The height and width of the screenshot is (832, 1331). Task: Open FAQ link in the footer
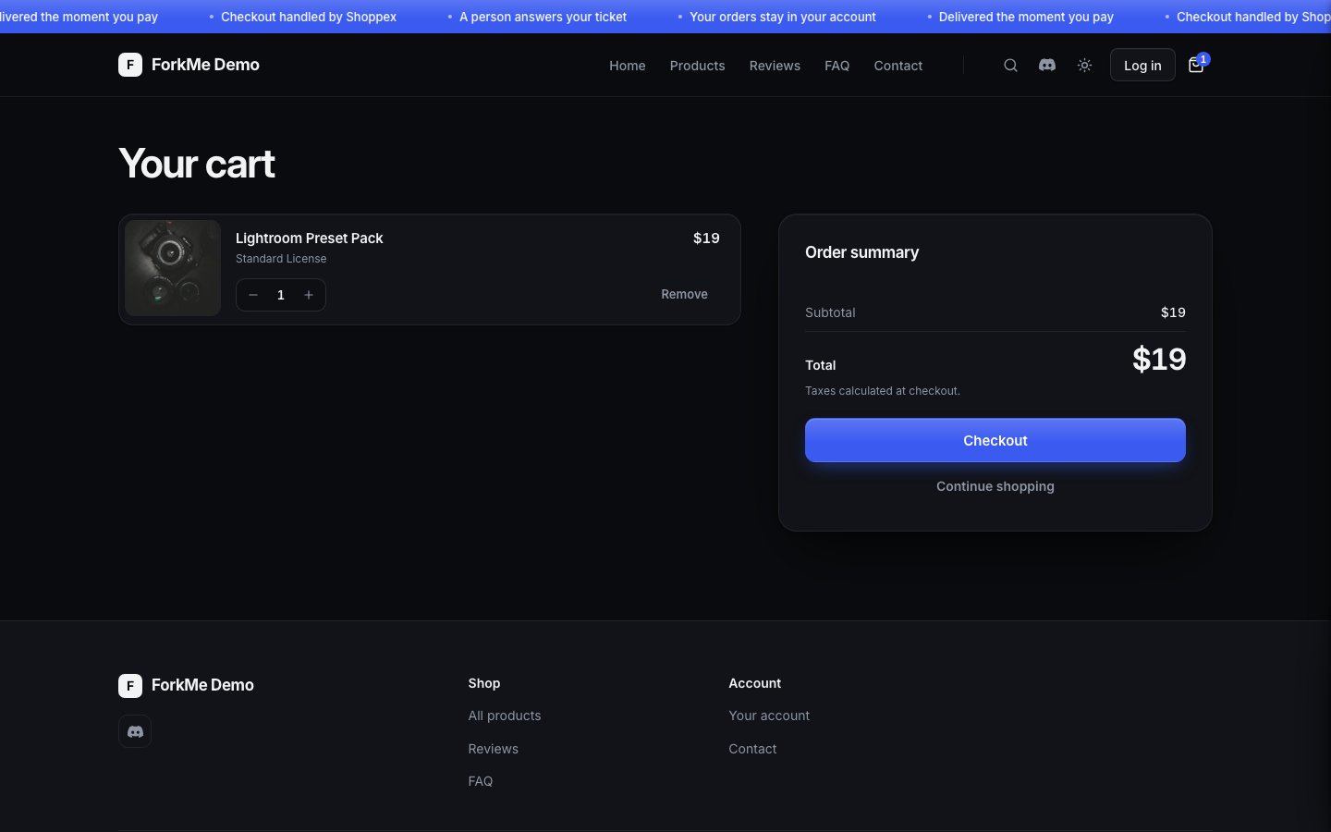481,781
